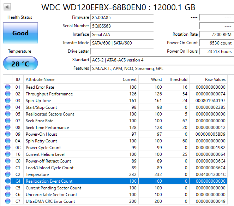Click status orb for Power-off Retract Count
This screenshot has height=206, width=234.
(8, 161)
